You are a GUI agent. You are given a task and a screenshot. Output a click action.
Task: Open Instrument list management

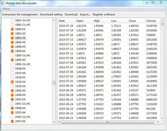coord(20,15)
